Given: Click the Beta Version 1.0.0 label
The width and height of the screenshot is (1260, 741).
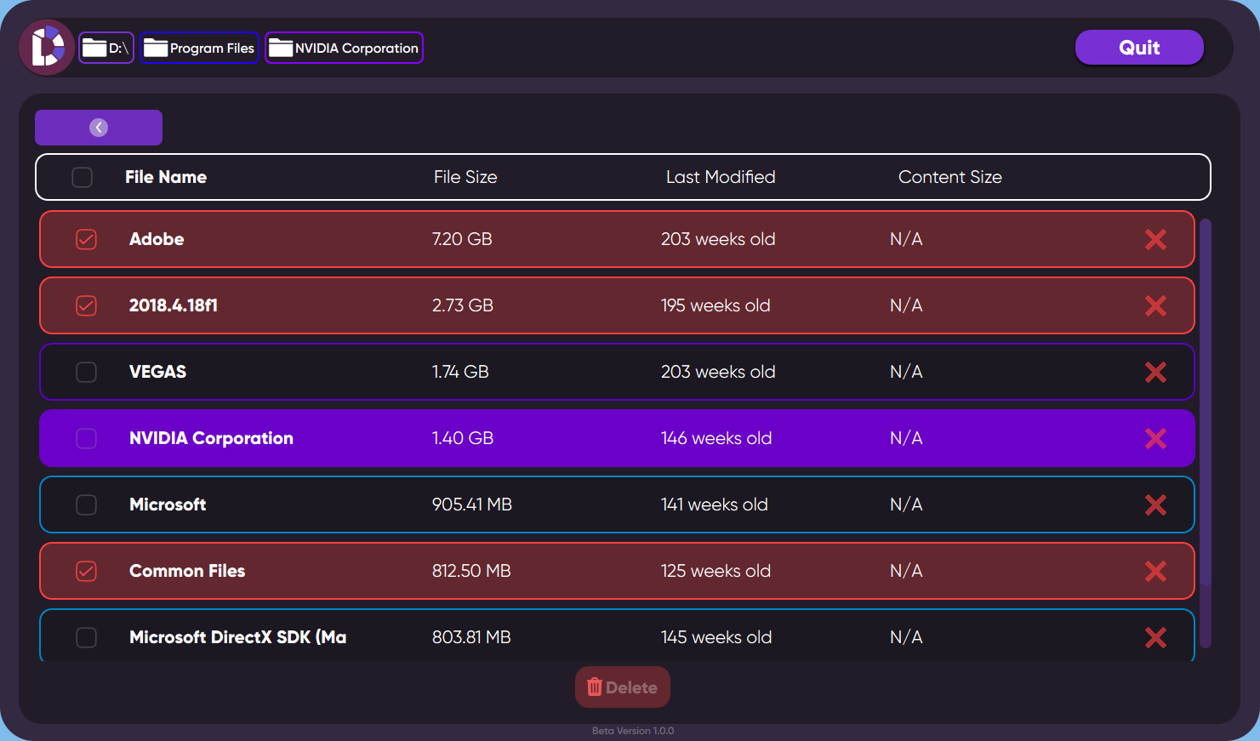Looking at the screenshot, I should (633, 731).
